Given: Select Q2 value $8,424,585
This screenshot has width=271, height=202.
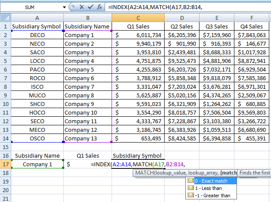Looking at the screenshot, I should [182, 138].
